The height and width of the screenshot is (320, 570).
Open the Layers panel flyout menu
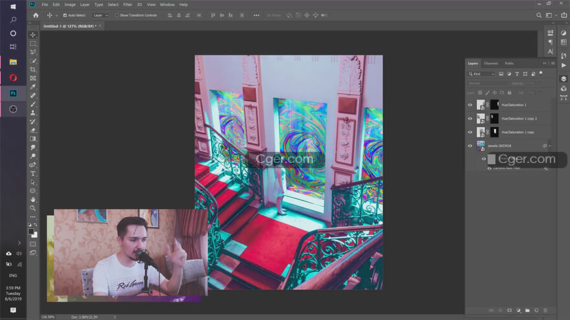click(553, 63)
